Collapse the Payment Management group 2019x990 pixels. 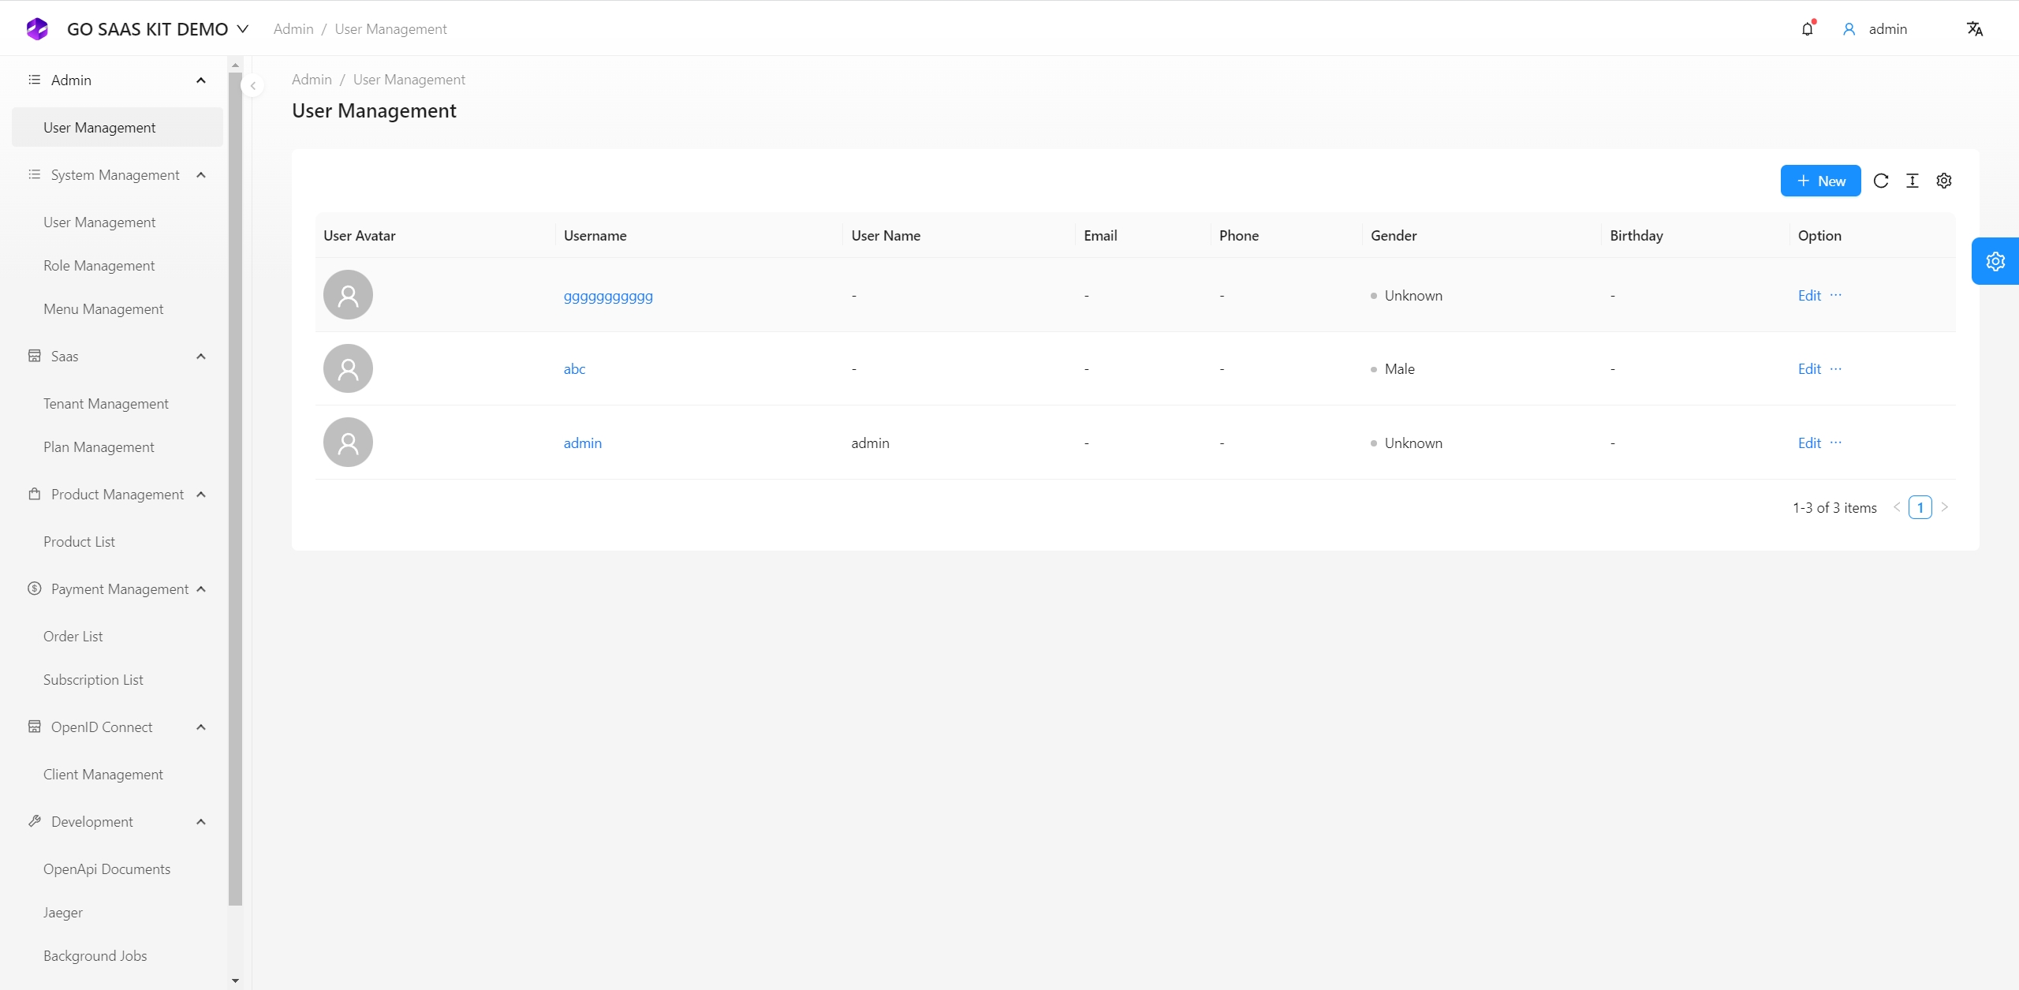tap(201, 589)
